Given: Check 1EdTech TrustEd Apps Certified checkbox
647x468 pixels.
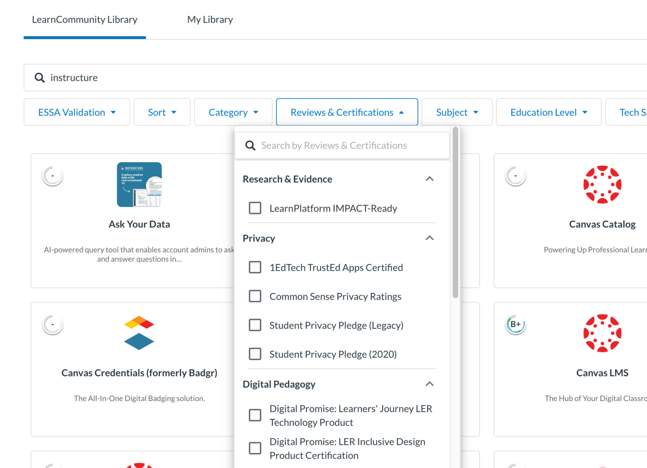Looking at the screenshot, I should pos(255,267).
